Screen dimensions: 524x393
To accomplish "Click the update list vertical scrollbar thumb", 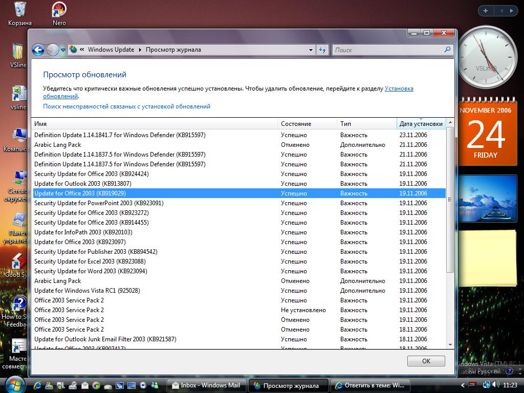I will (450, 200).
